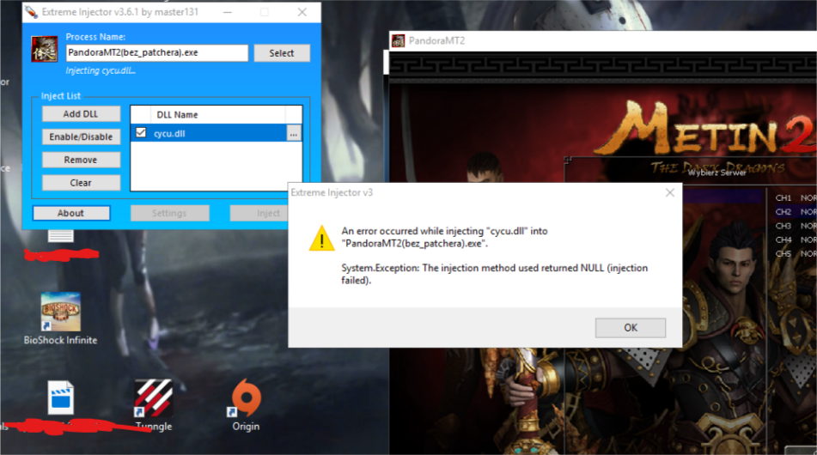Screen dimensions: 817x455
Task: Click the process icon beside Process Name
Action: (45, 50)
